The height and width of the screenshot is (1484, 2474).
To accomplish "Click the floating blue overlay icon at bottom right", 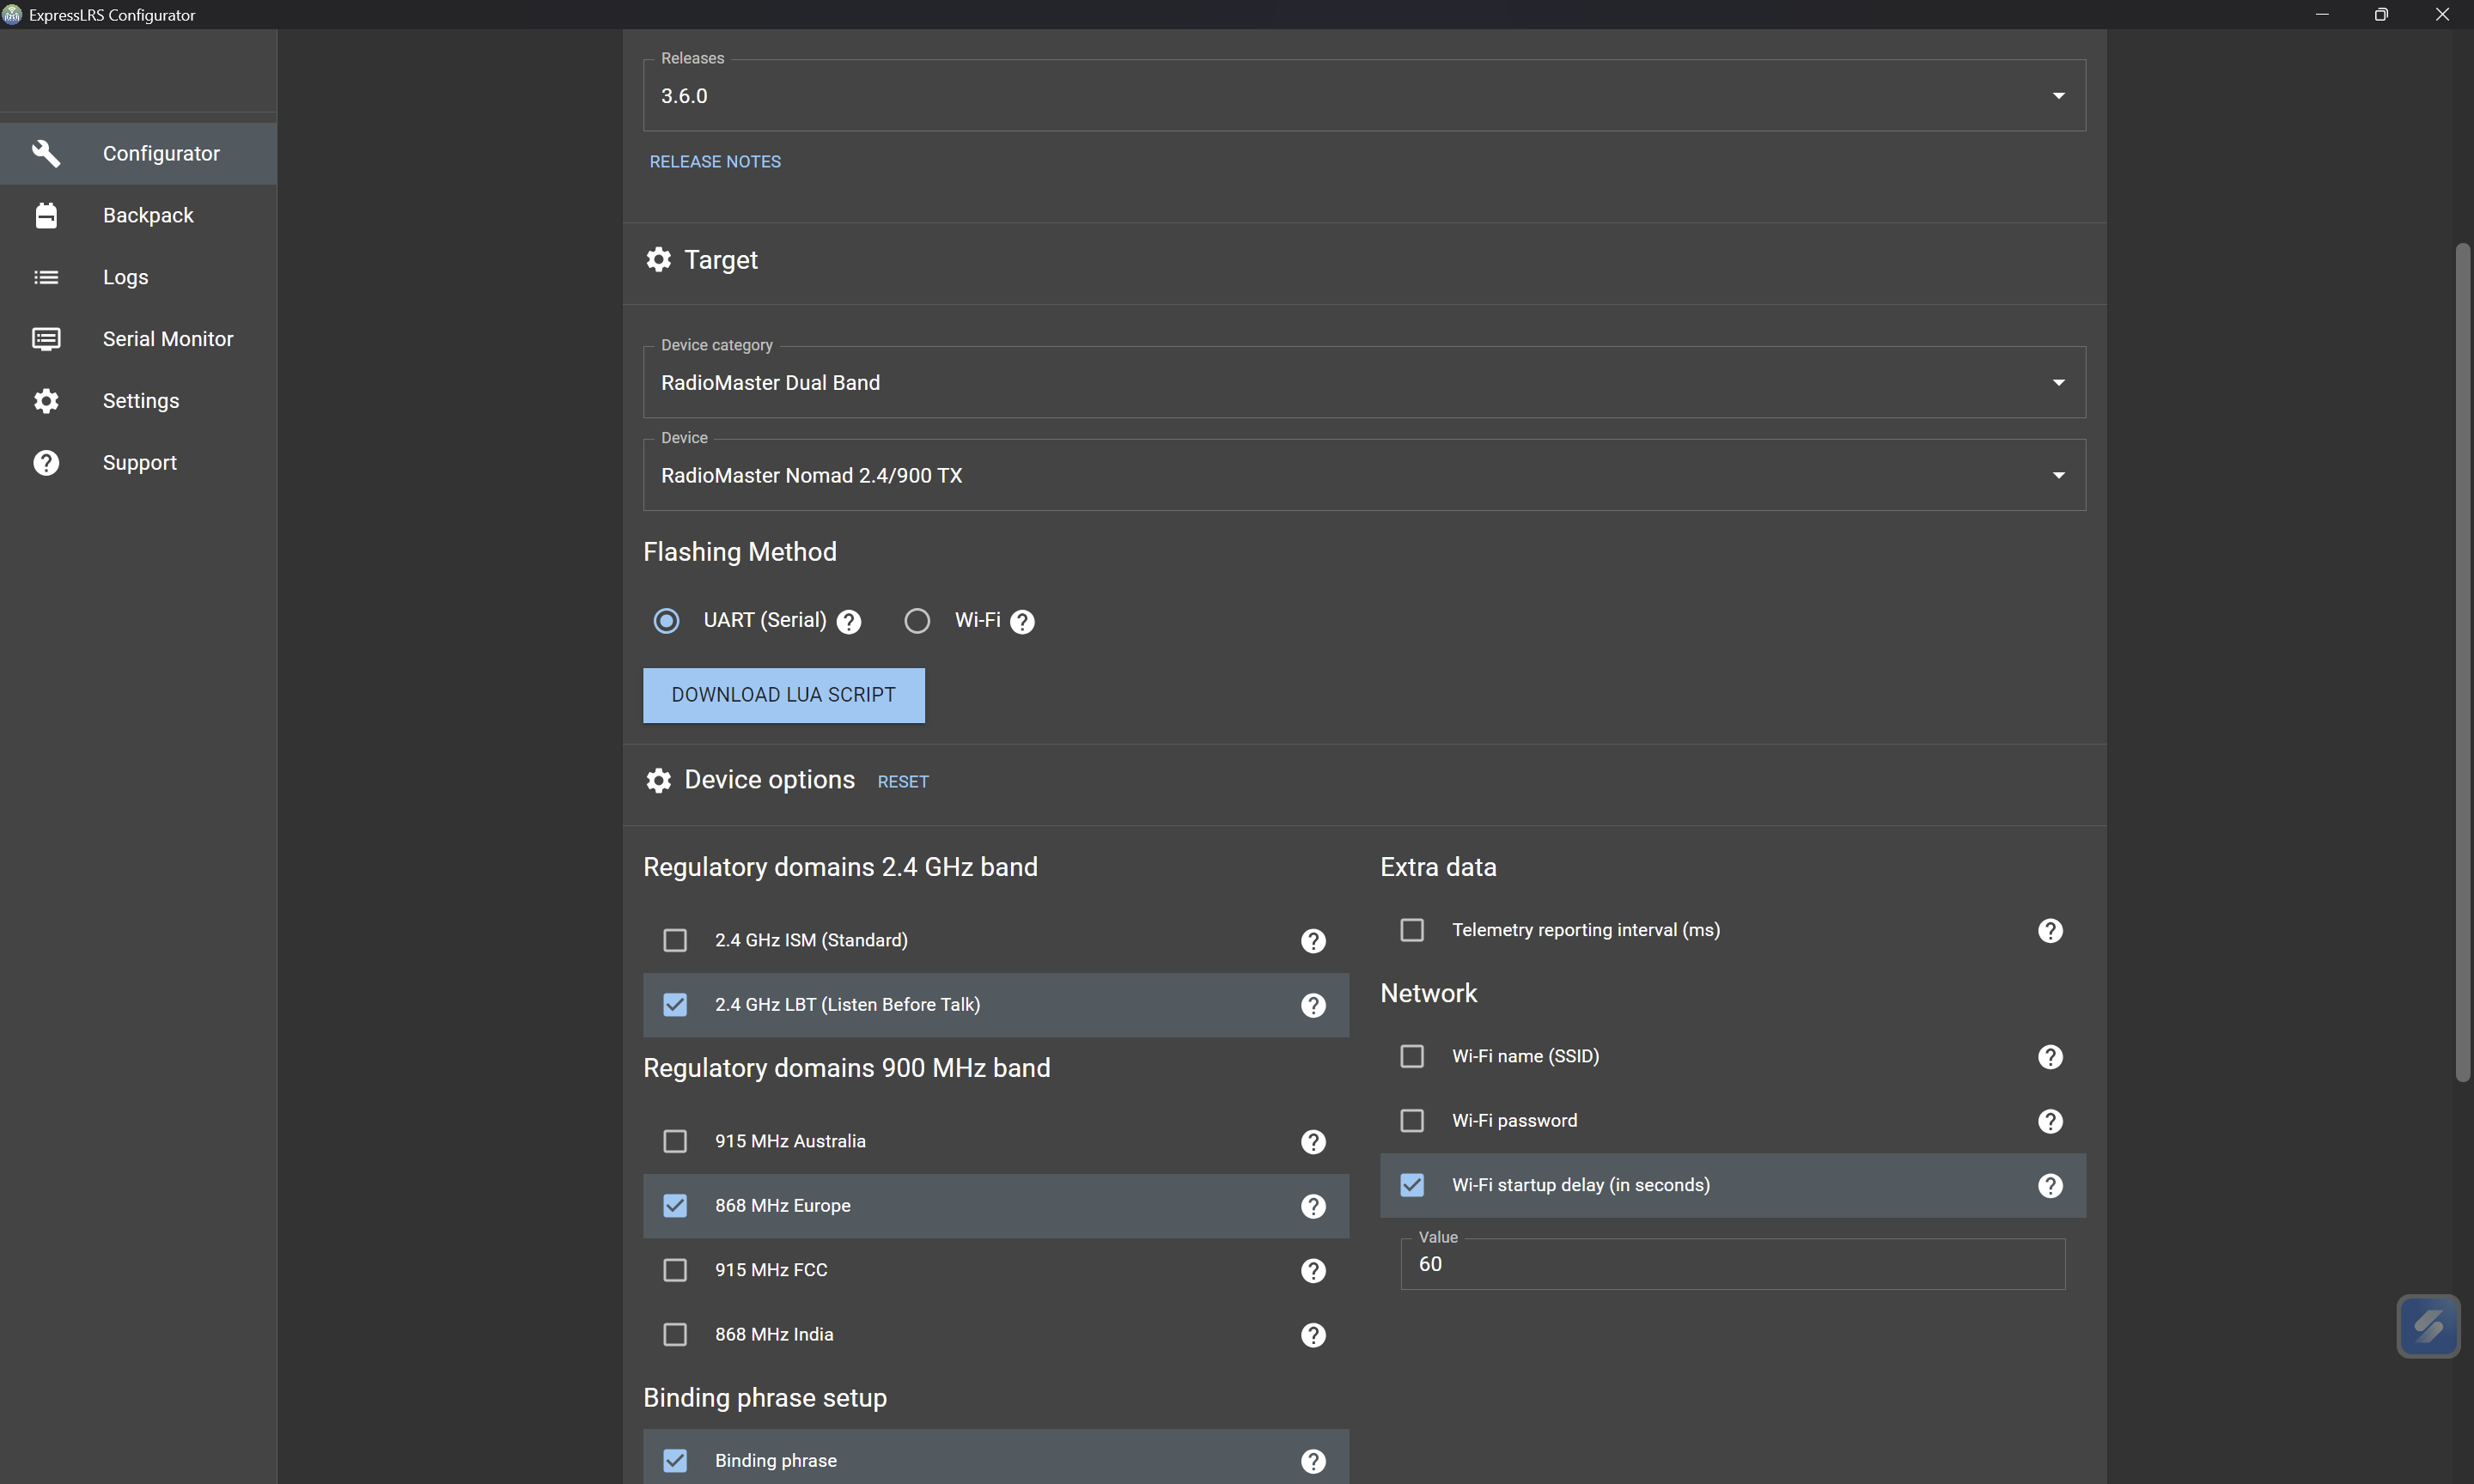I will click(2428, 1326).
